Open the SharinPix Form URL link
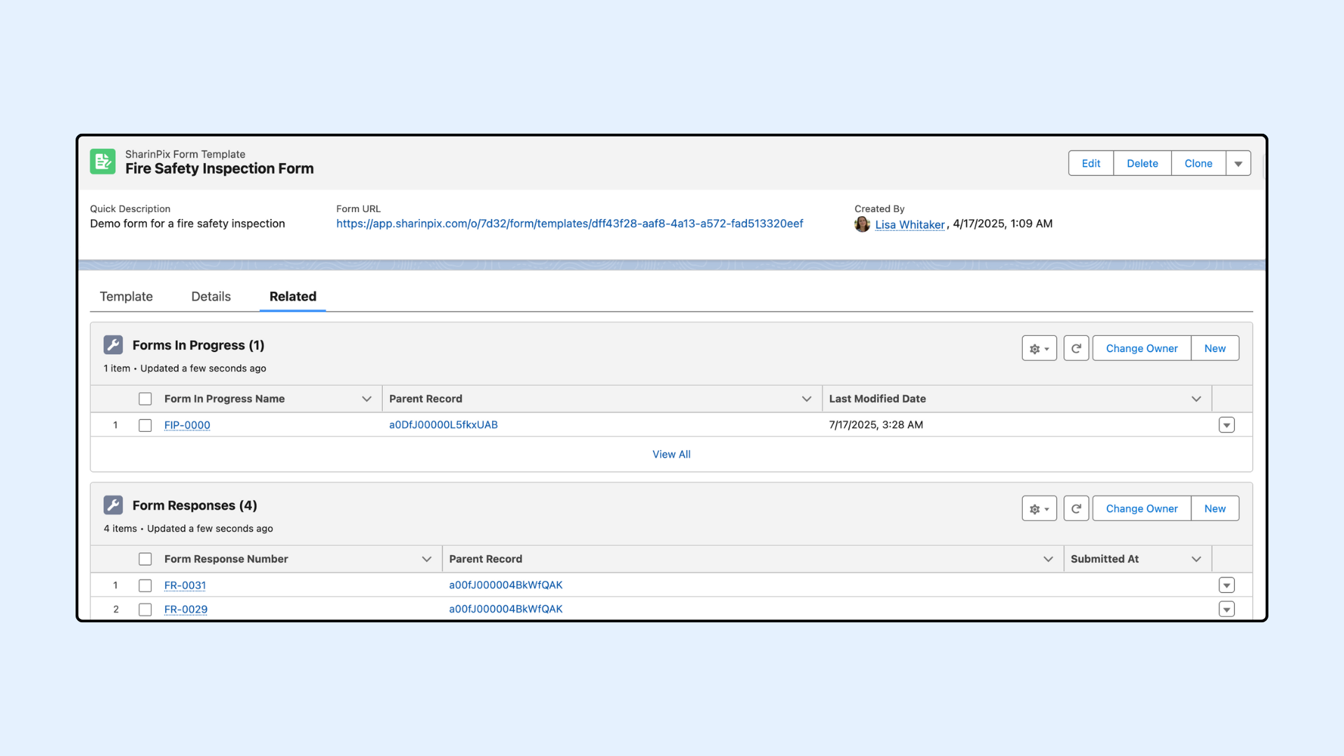 [569, 224]
